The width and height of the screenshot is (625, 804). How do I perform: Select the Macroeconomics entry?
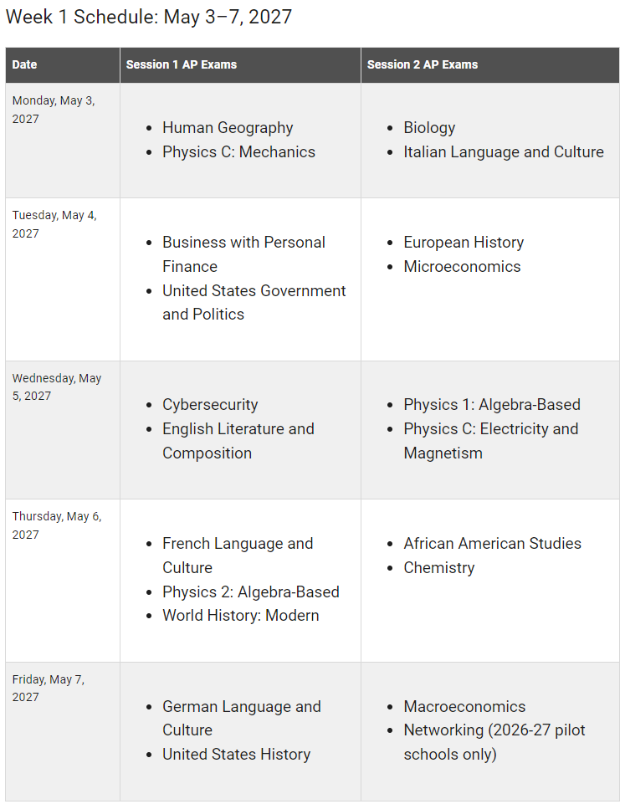tap(464, 707)
